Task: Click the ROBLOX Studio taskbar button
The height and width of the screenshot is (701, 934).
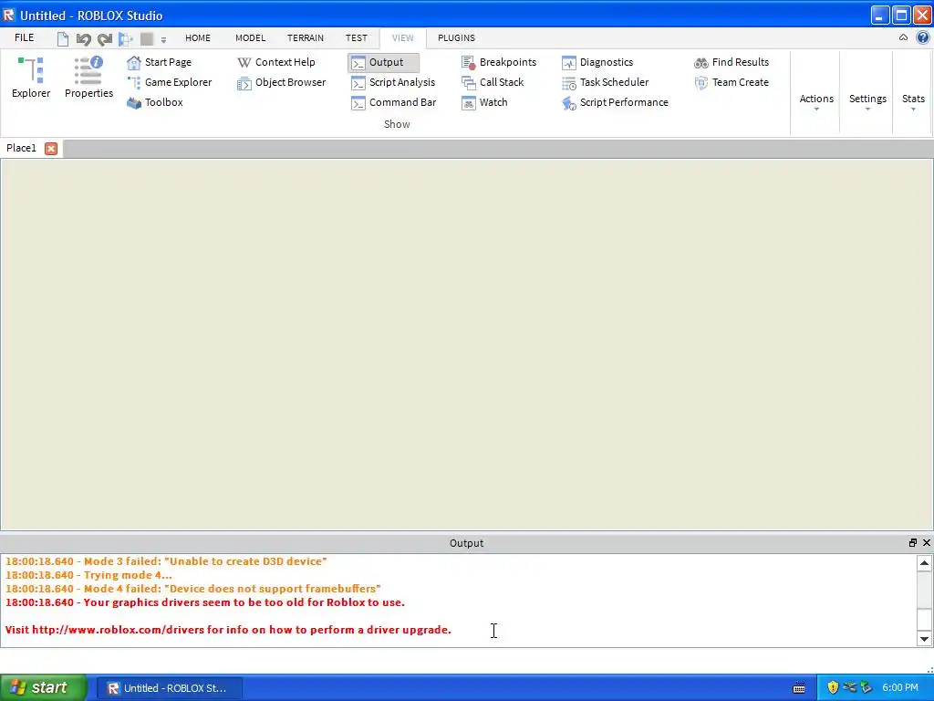Action: point(169,688)
